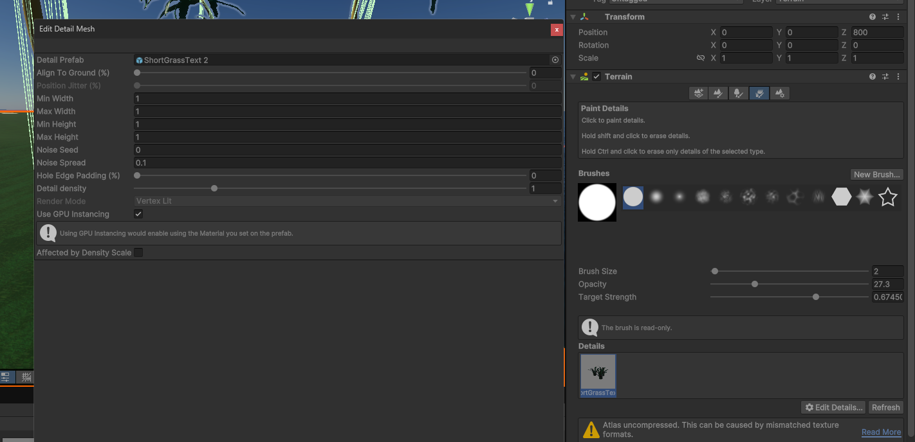
Task: Select the Paint Terrain tool
Action: pos(717,93)
